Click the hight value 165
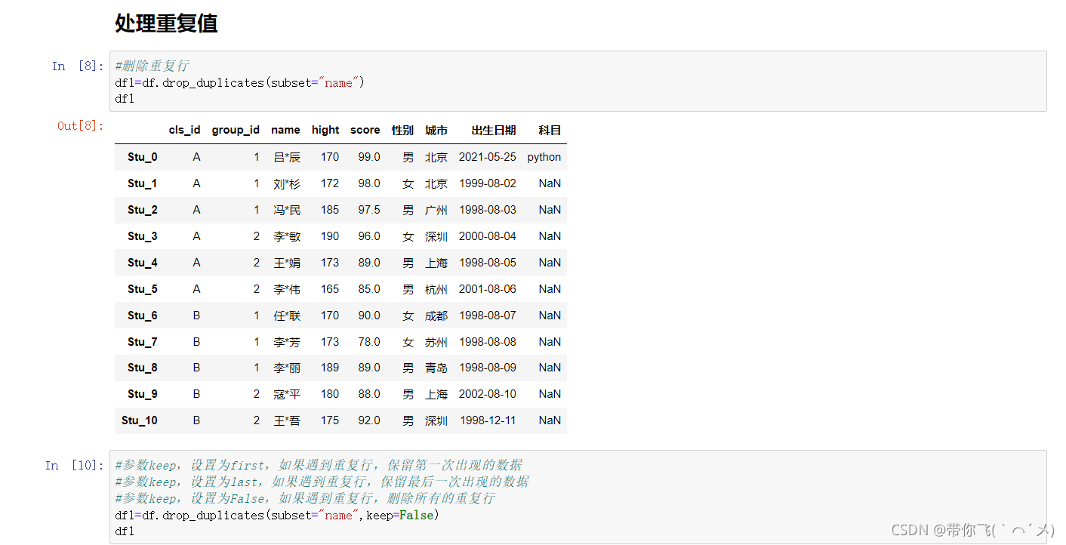This screenshot has height=545, width=1066. tap(330, 289)
